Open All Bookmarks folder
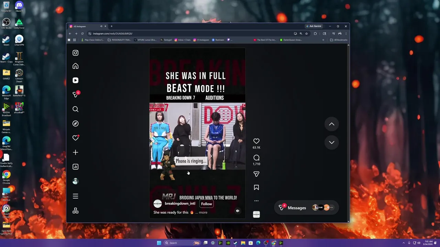Screen dimensions: 440x247 (x=339, y=40)
